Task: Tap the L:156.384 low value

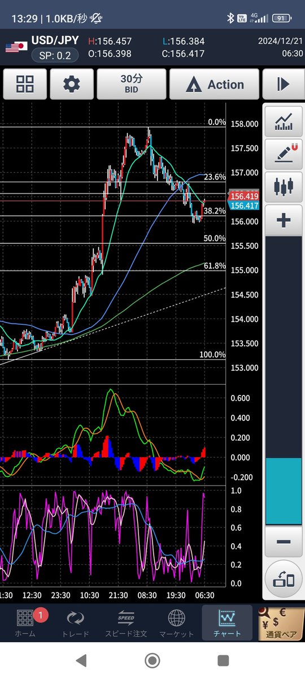Action: pyautogui.click(x=183, y=41)
